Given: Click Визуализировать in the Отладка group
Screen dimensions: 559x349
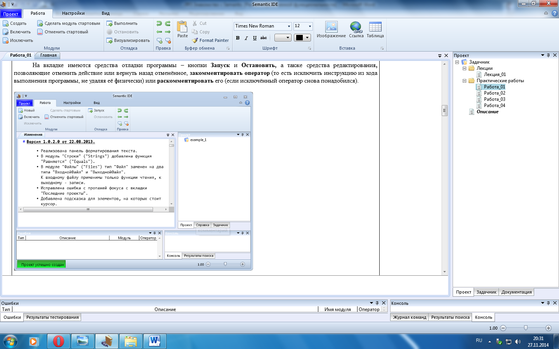Looking at the screenshot, I should [x=128, y=40].
